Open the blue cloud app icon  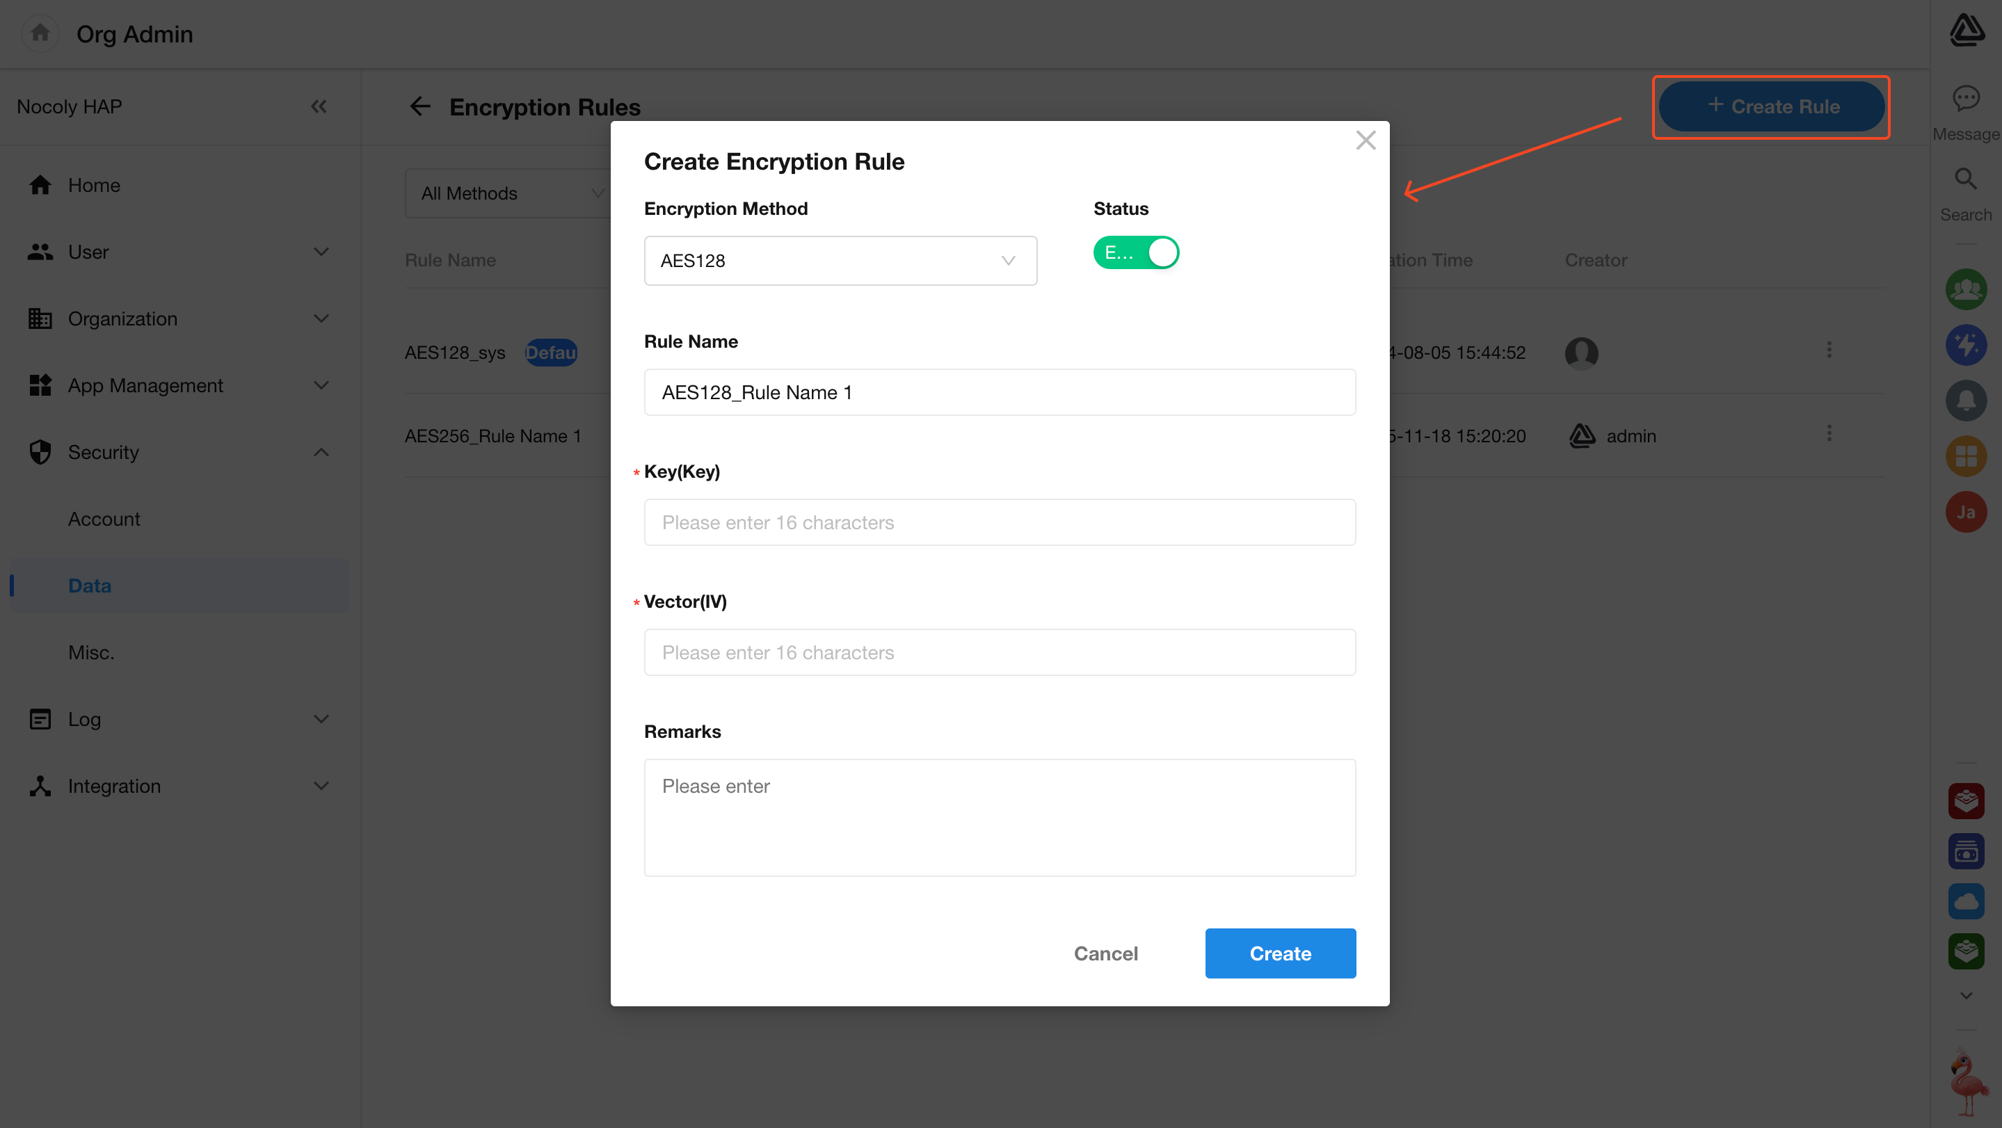click(1965, 901)
